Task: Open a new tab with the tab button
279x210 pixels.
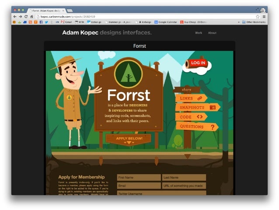Action: 70,11
